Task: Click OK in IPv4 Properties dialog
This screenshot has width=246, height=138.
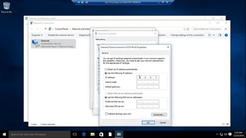Action: click(x=148, y=123)
